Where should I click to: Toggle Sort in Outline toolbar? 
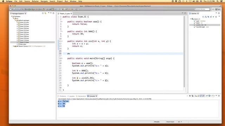[206, 17]
